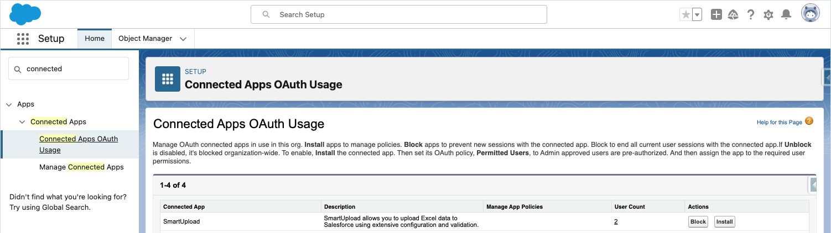Viewport: 831px width, 233px height.
Task: Click the '1-4 of 4' record count text
Action: [x=173, y=185]
